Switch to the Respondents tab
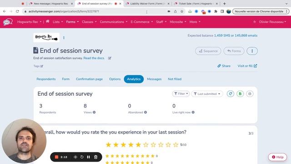The width and height of the screenshot is (291, 164). [x=46, y=79]
